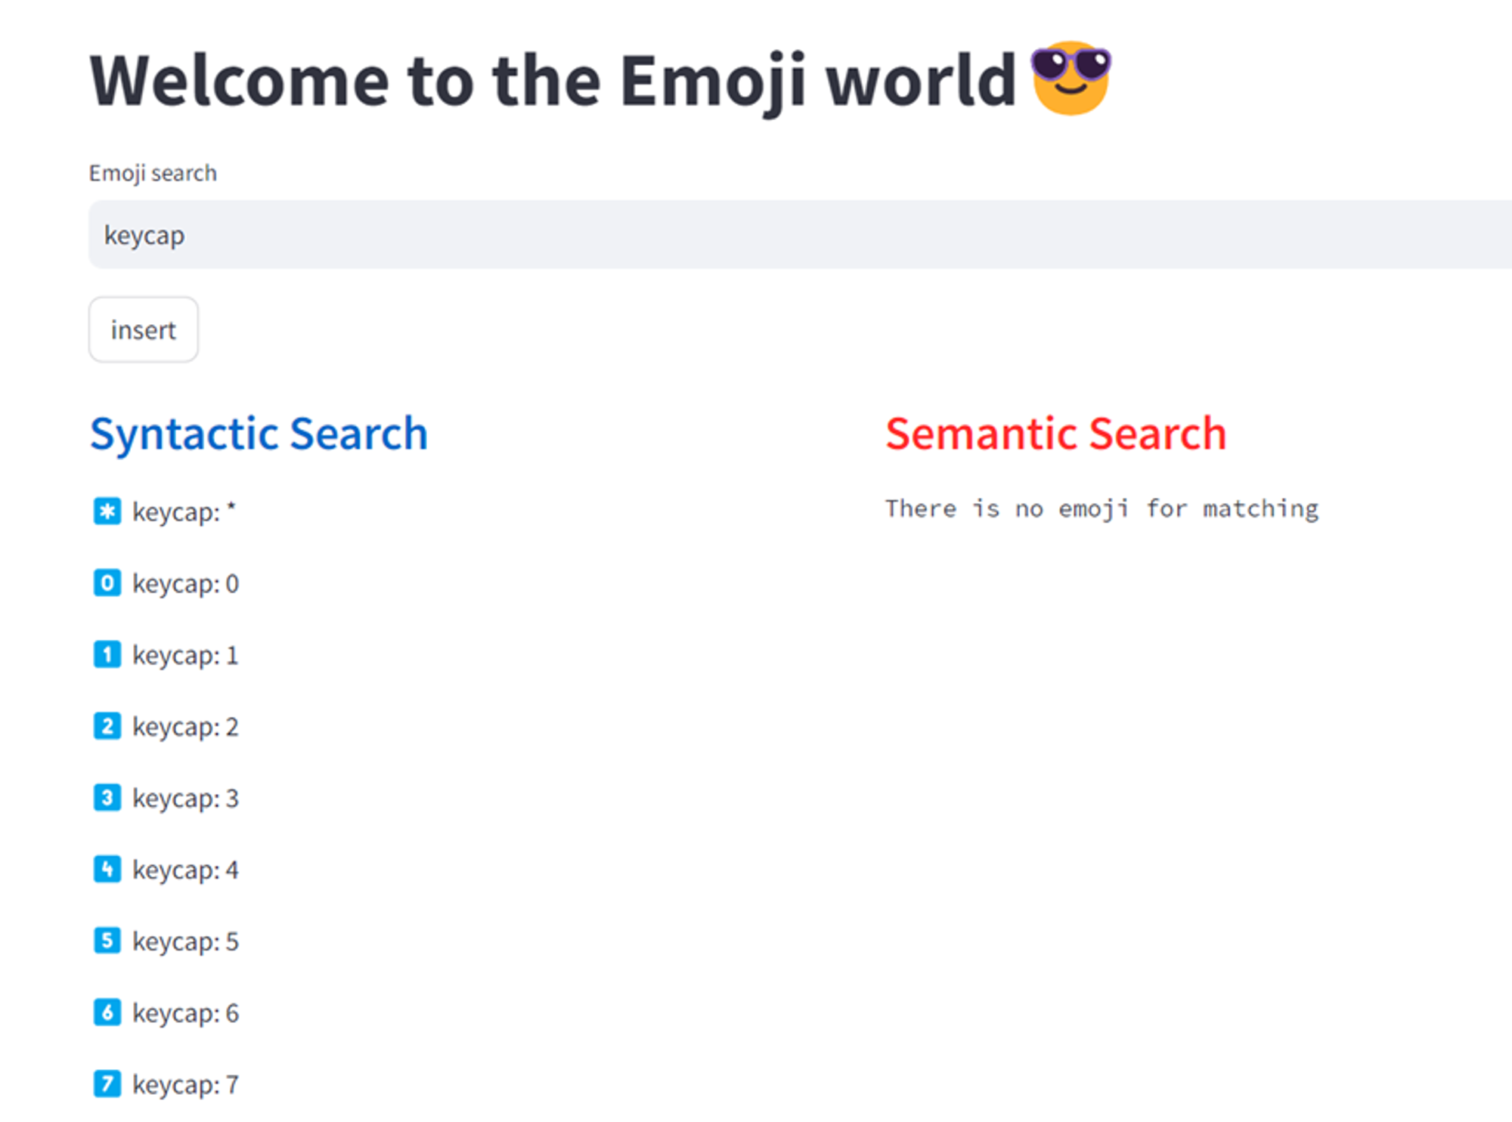
Task: Click the Semantic Search heading
Action: point(1055,434)
